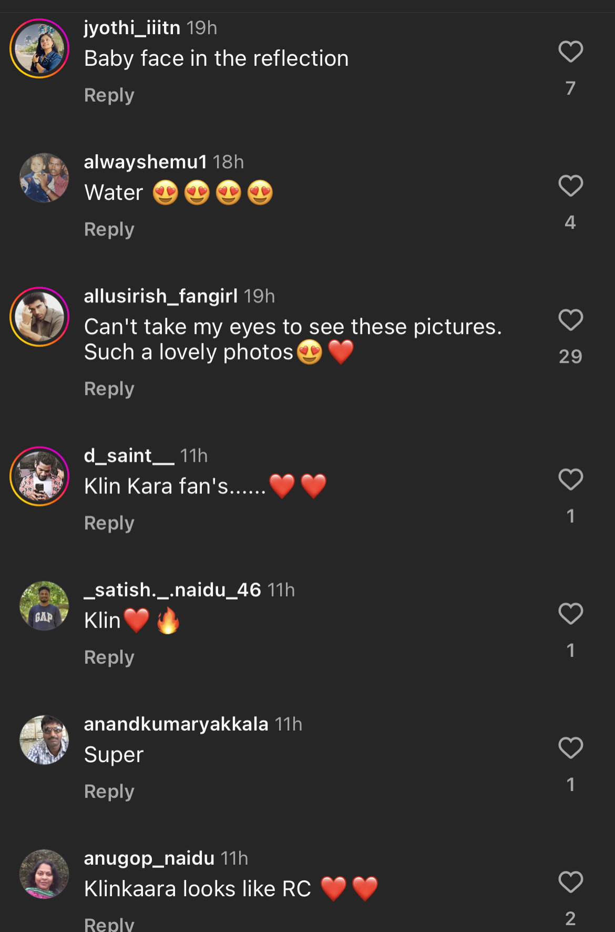Image resolution: width=615 pixels, height=932 pixels.
Task: Reply to allusirish_fangirl's comment
Action: (x=109, y=389)
